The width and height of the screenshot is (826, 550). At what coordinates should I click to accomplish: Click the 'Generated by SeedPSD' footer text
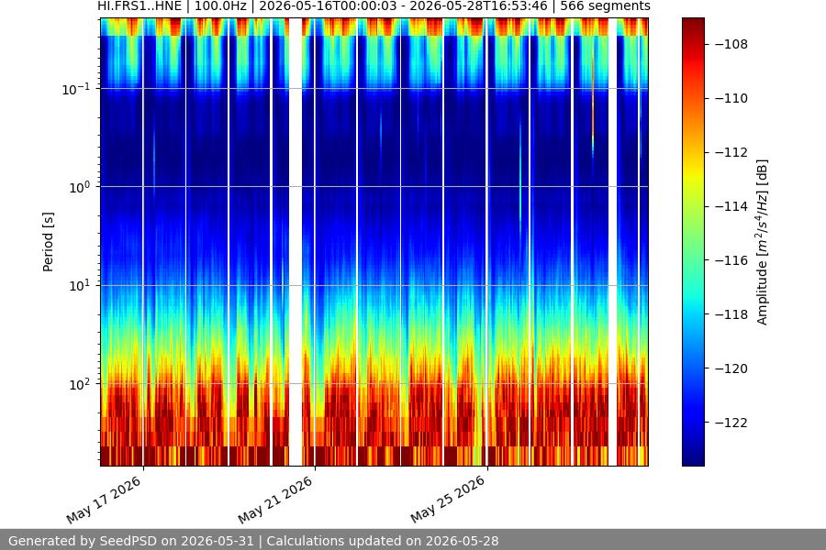click(253, 541)
